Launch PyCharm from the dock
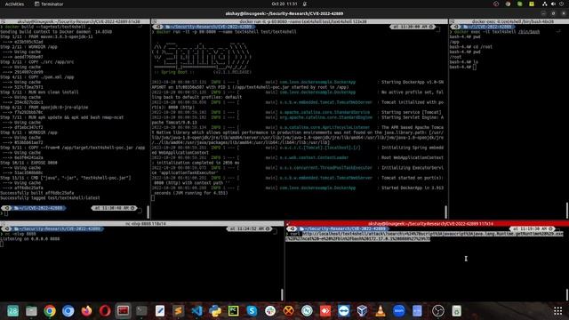 coord(233,311)
